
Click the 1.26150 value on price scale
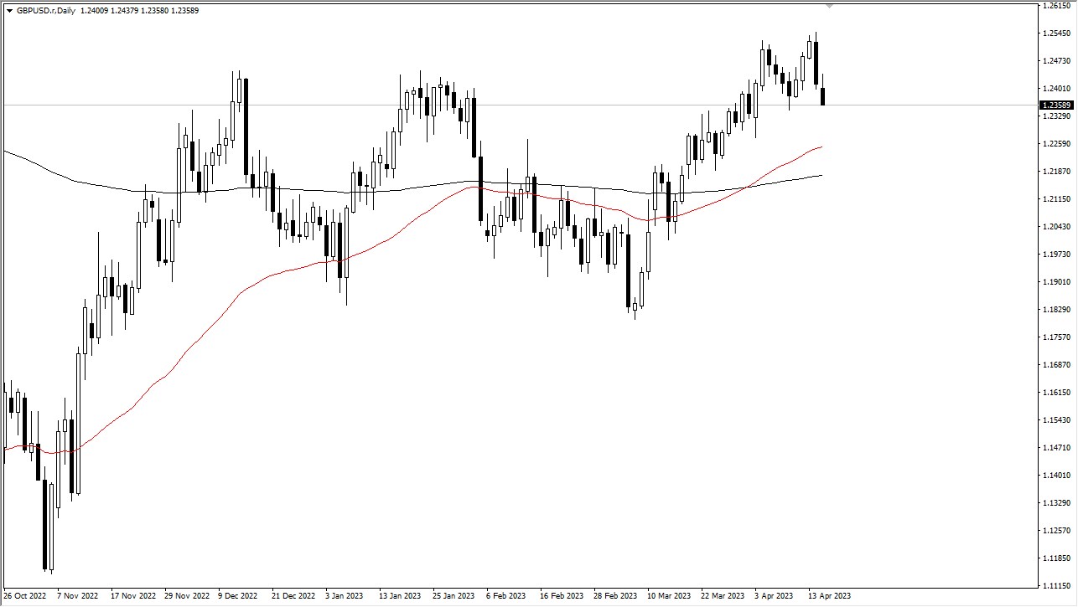pyautogui.click(x=1057, y=8)
